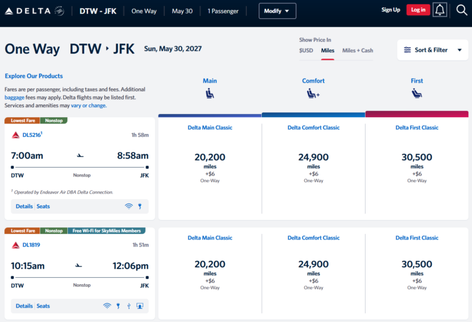Screen dimensions: 472x322
Task: Click DTW - JFK route in header
Action: pyautogui.click(x=98, y=11)
